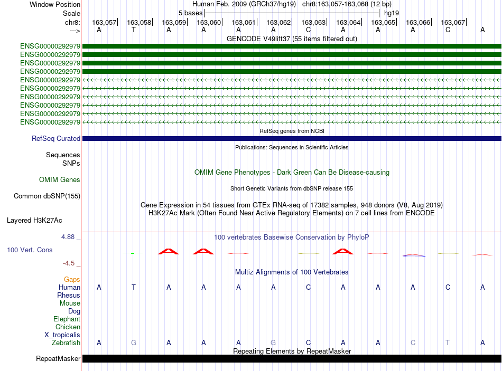Click the GTEx Gene Expression track title
Screen dimensions: 502x371
[292, 205]
